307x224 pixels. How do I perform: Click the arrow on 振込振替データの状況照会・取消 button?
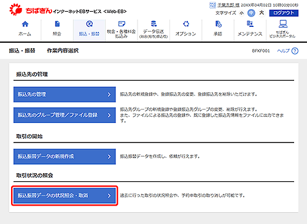tap(109, 196)
